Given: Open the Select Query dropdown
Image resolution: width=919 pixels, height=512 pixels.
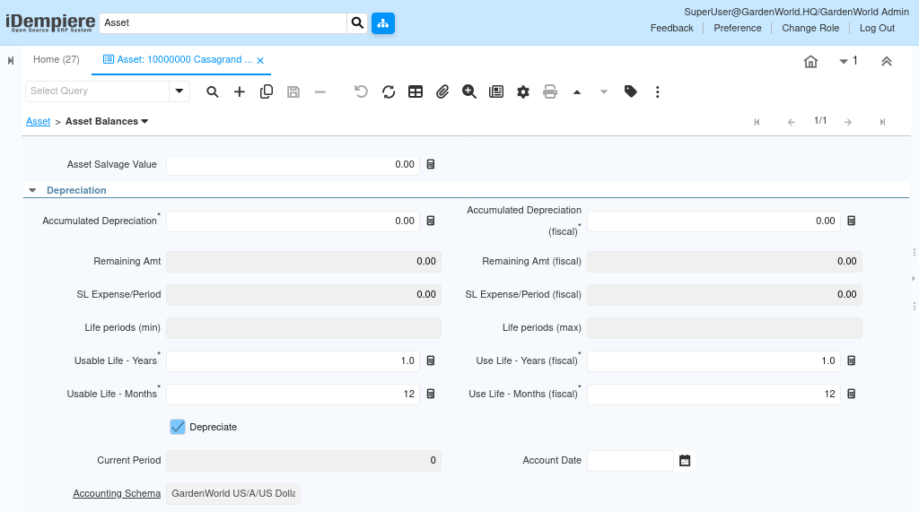Looking at the screenshot, I should pos(179,91).
